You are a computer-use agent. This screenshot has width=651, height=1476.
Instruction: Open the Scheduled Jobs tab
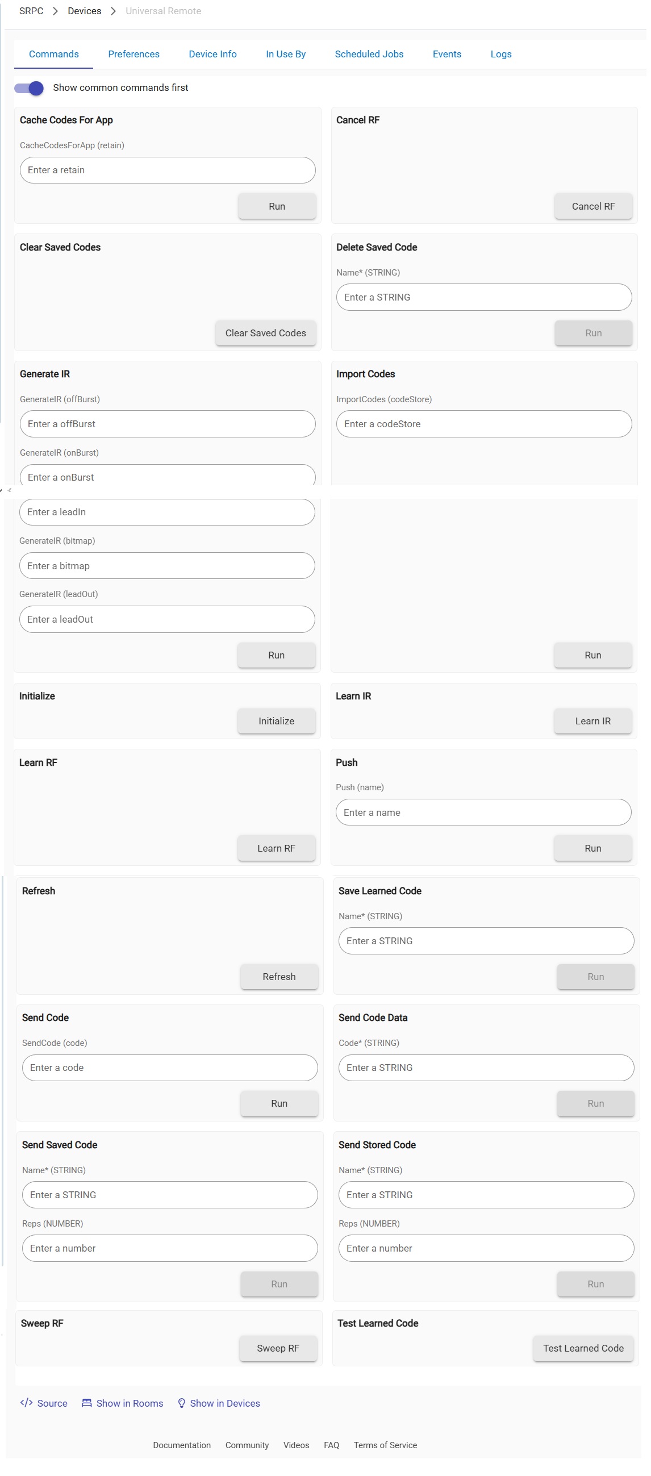369,54
